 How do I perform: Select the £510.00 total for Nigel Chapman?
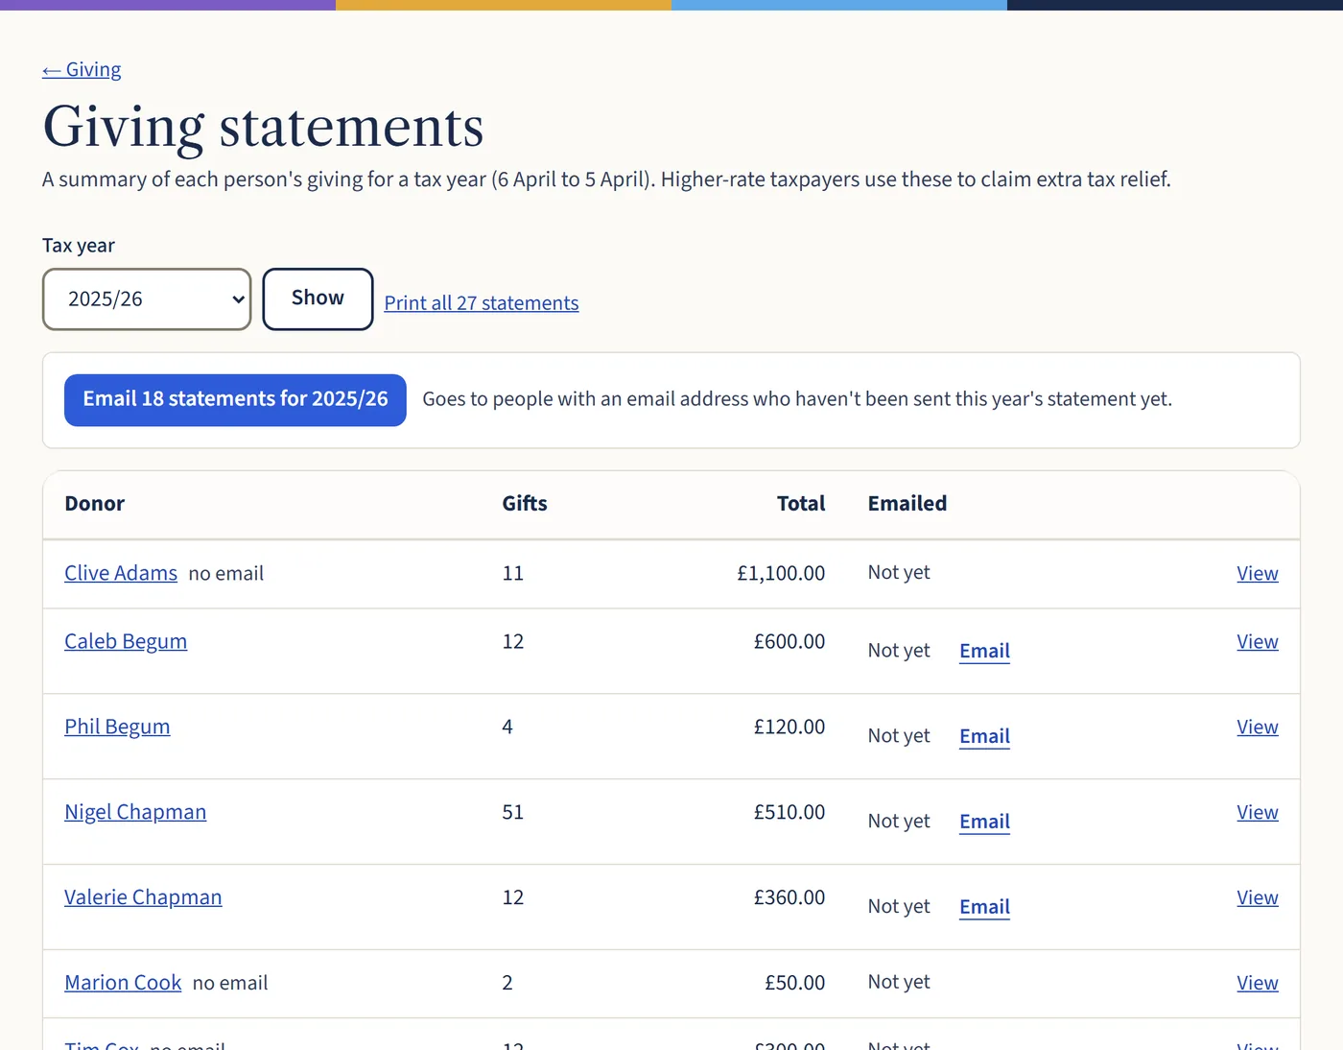[x=789, y=812]
